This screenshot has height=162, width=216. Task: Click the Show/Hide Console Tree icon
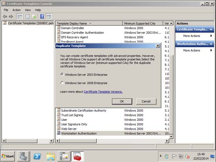20,17
